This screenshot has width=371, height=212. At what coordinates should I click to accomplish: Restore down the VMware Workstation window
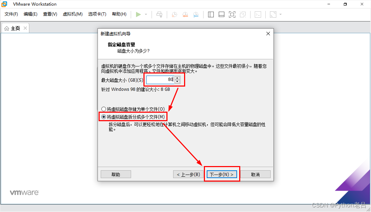[x=345, y=4]
